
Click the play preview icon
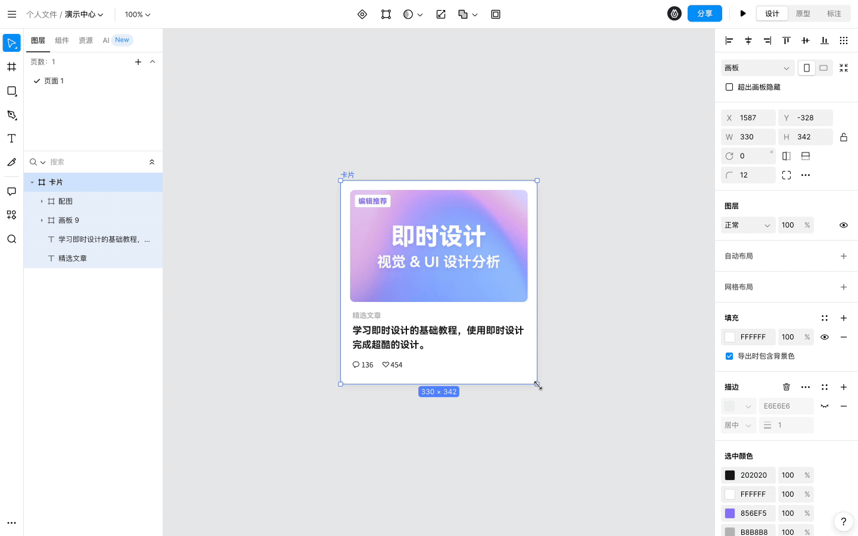pyautogui.click(x=742, y=14)
